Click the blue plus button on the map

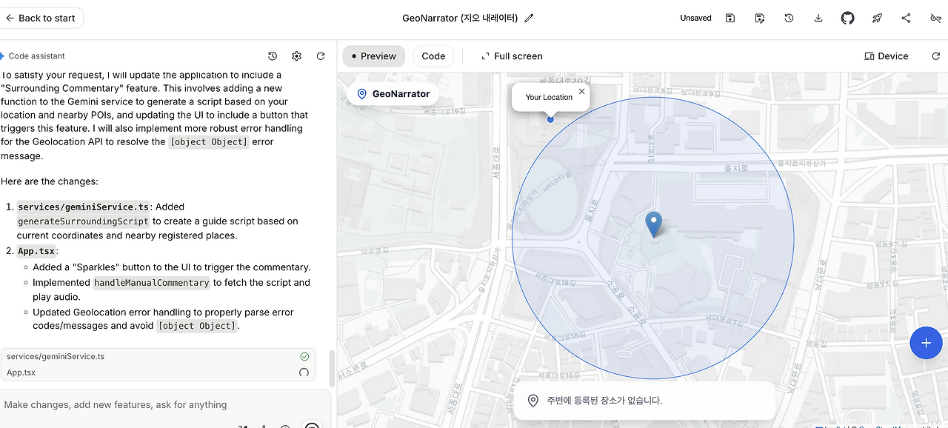point(926,343)
